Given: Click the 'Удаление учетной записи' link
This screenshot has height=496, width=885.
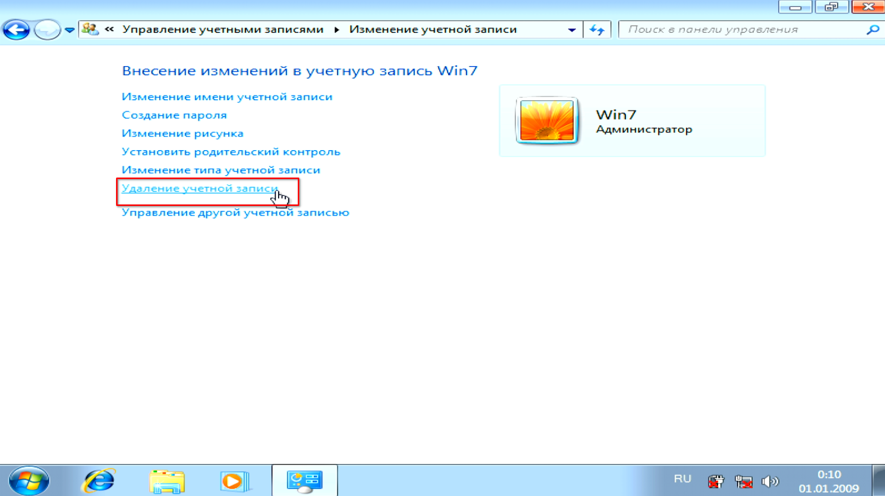Looking at the screenshot, I should point(199,188).
